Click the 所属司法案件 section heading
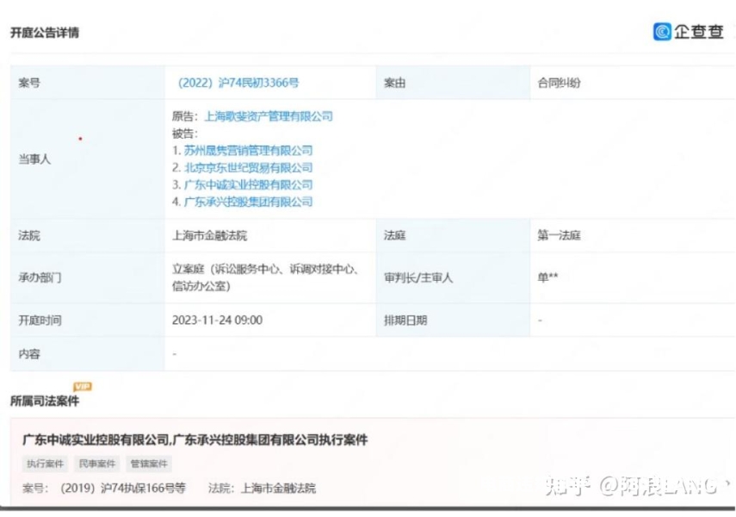 click(x=45, y=401)
